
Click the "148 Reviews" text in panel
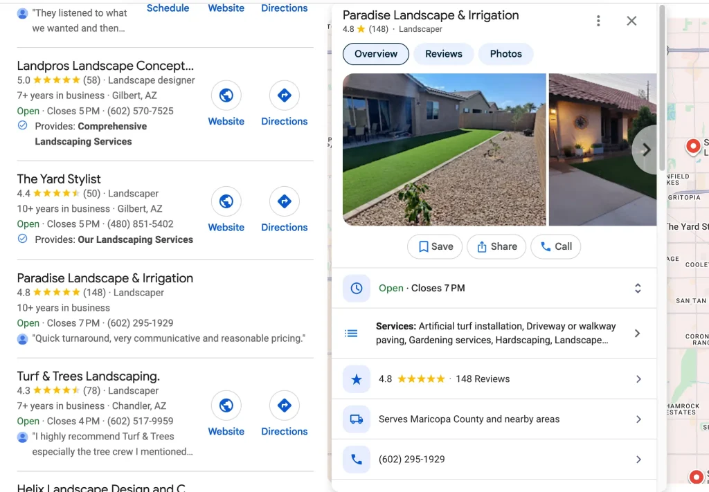[483, 379]
